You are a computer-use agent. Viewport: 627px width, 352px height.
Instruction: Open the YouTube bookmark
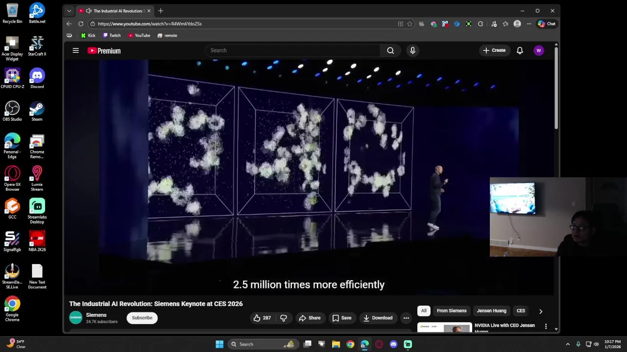coord(139,35)
